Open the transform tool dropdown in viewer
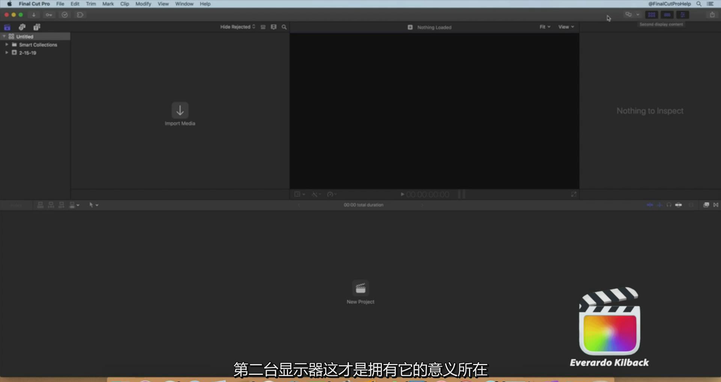Viewport: 721px width, 382px height. [x=300, y=194]
